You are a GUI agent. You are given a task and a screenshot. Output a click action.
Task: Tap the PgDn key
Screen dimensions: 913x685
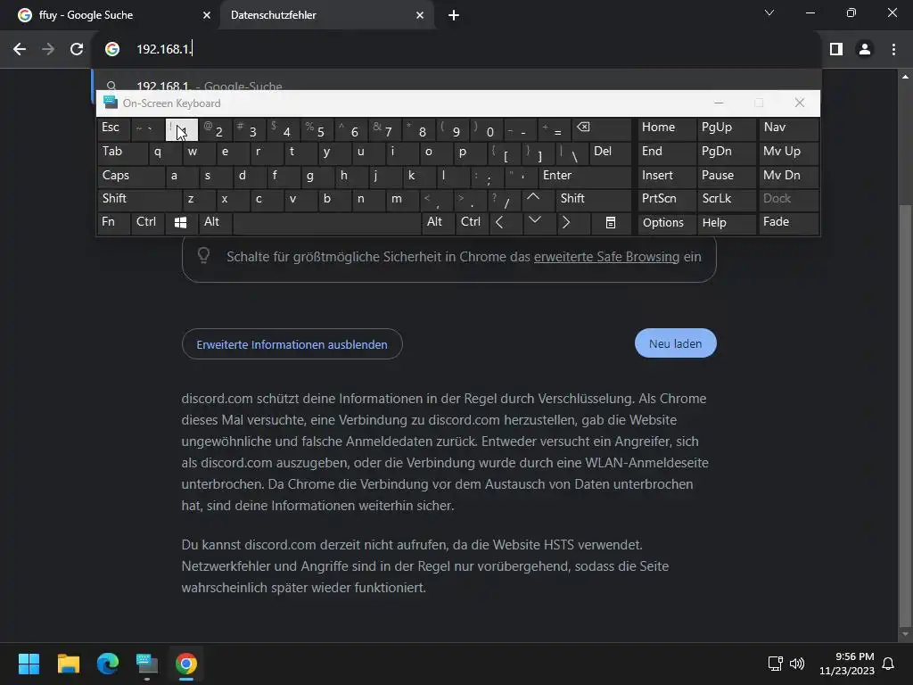(726, 153)
